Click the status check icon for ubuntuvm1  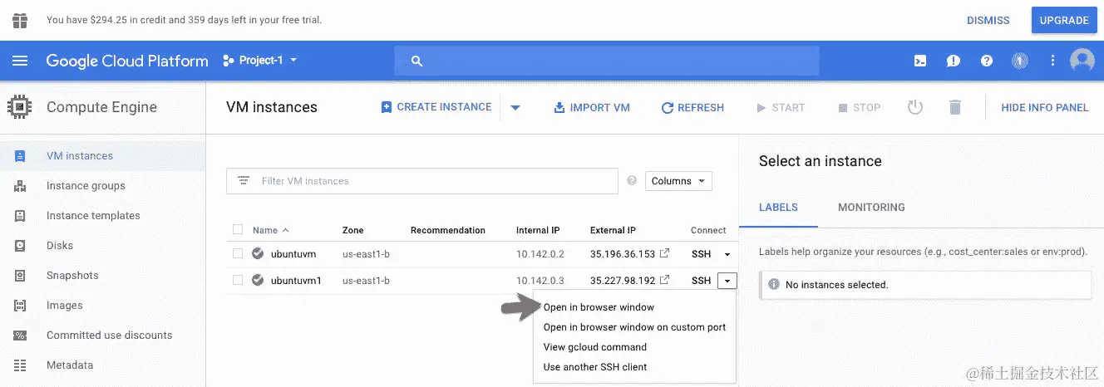(258, 281)
